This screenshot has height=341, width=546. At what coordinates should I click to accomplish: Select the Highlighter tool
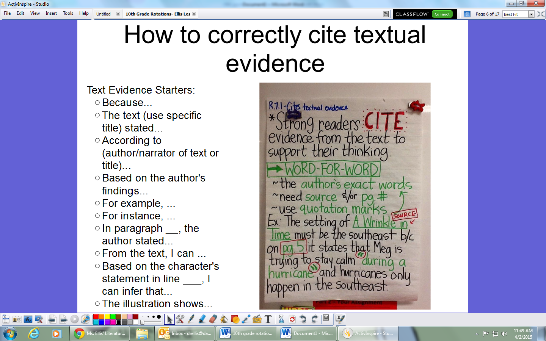(202, 319)
